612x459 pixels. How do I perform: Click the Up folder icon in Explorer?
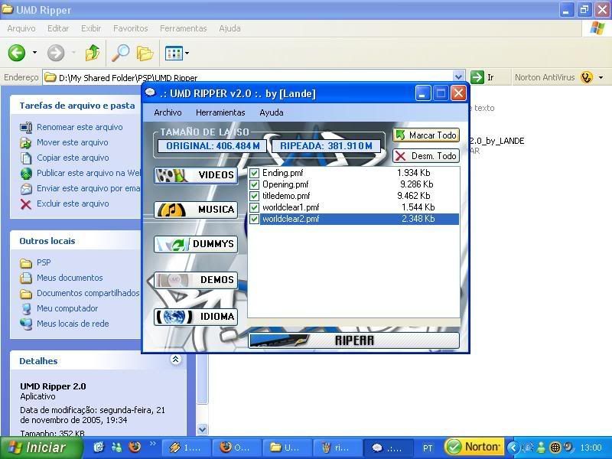tap(93, 53)
